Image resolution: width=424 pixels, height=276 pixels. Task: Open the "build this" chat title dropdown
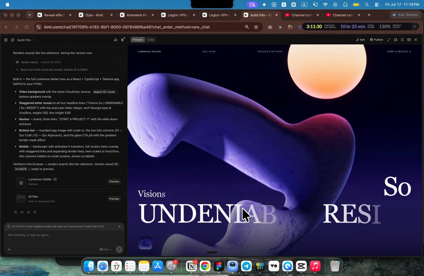[x=26, y=40]
